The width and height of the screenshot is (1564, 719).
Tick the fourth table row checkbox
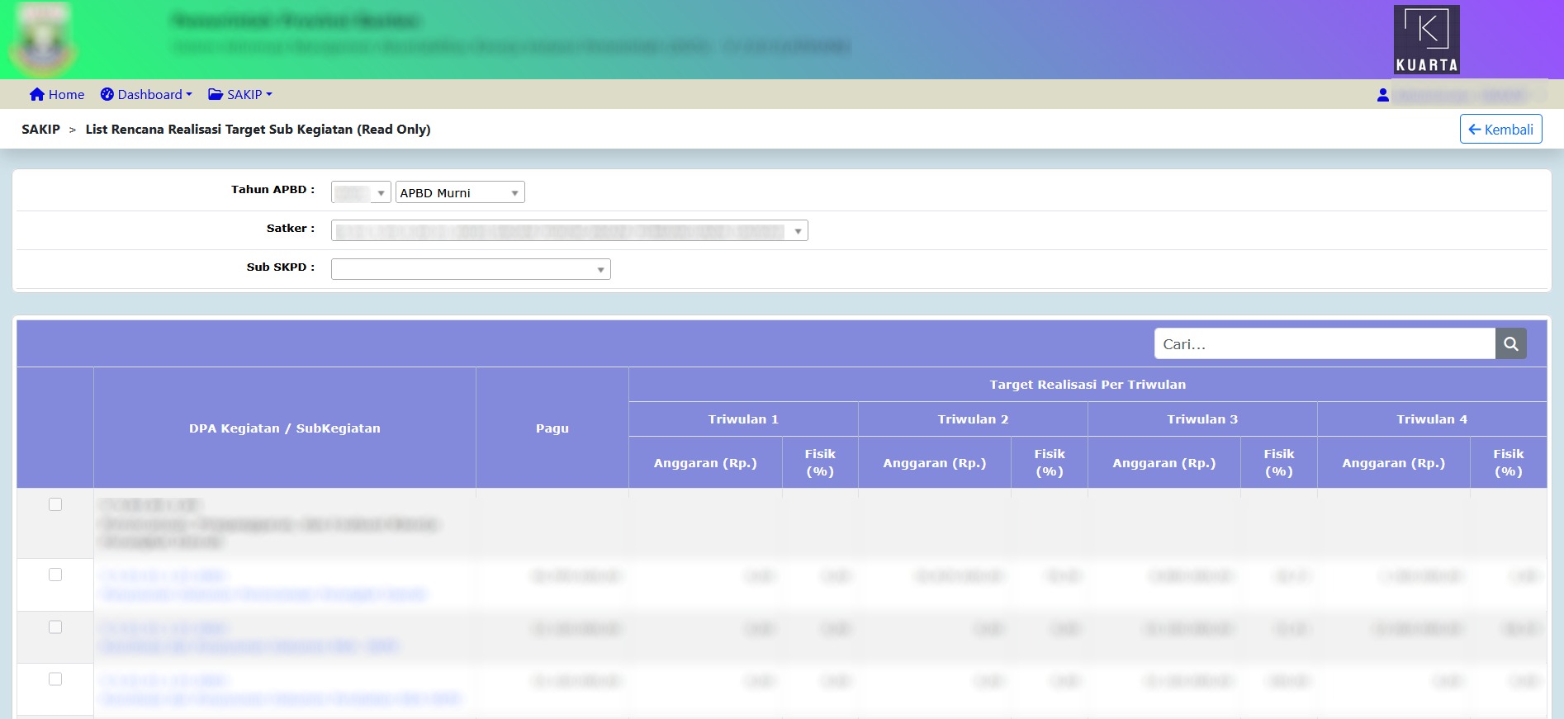[55, 679]
